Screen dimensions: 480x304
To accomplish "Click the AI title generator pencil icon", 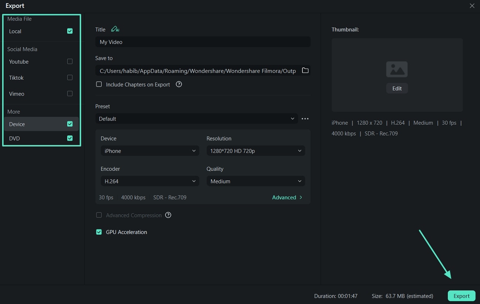I will click(x=115, y=29).
